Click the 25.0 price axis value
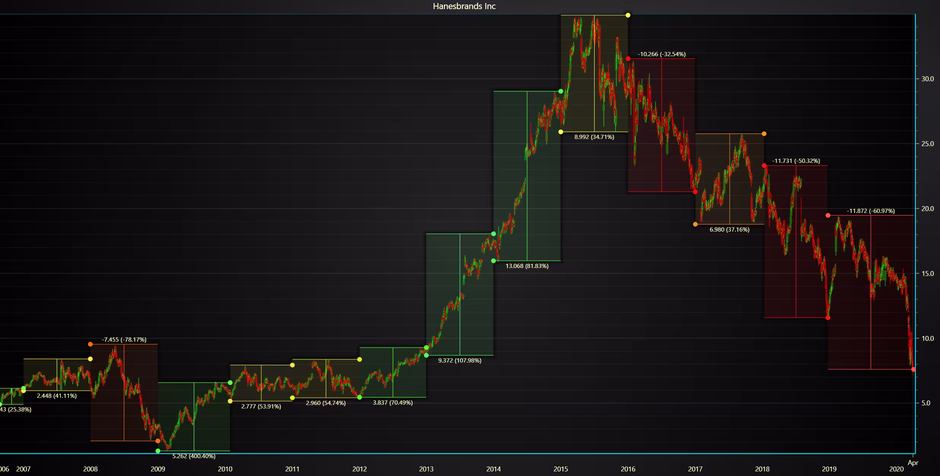Viewport: 940px width, 476px height. (927, 144)
